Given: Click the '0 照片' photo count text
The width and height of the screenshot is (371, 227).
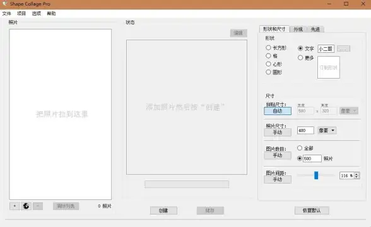Looking at the screenshot, I should (x=105, y=206).
